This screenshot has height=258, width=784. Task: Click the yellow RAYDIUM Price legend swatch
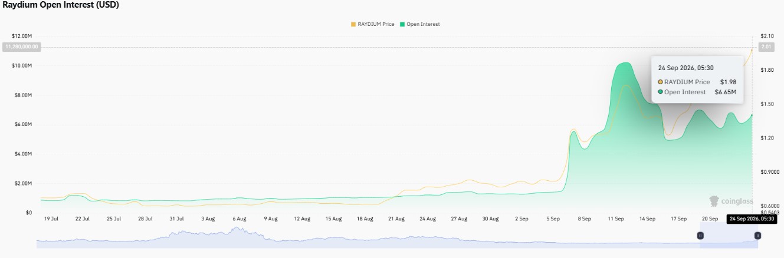click(x=353, y=24)
